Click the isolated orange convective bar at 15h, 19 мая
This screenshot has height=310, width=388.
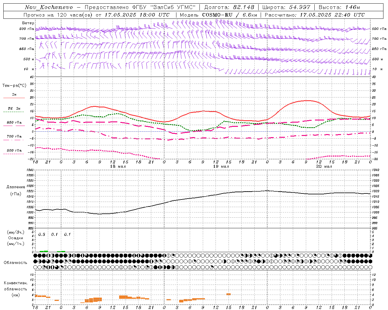(229, 294)
